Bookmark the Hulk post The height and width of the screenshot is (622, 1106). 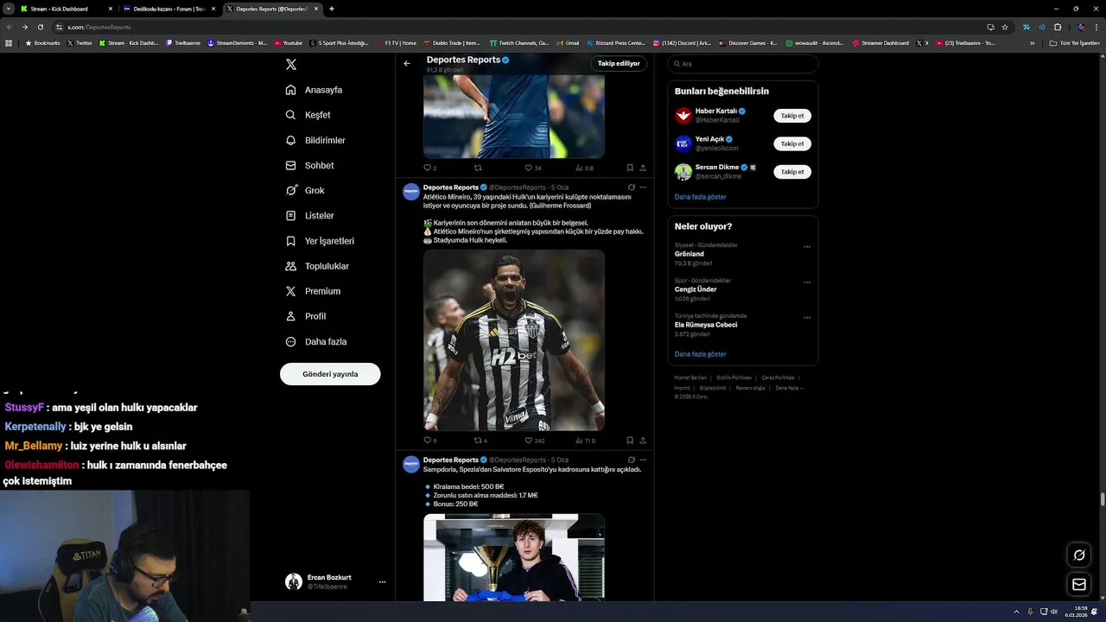coord(630,441)
